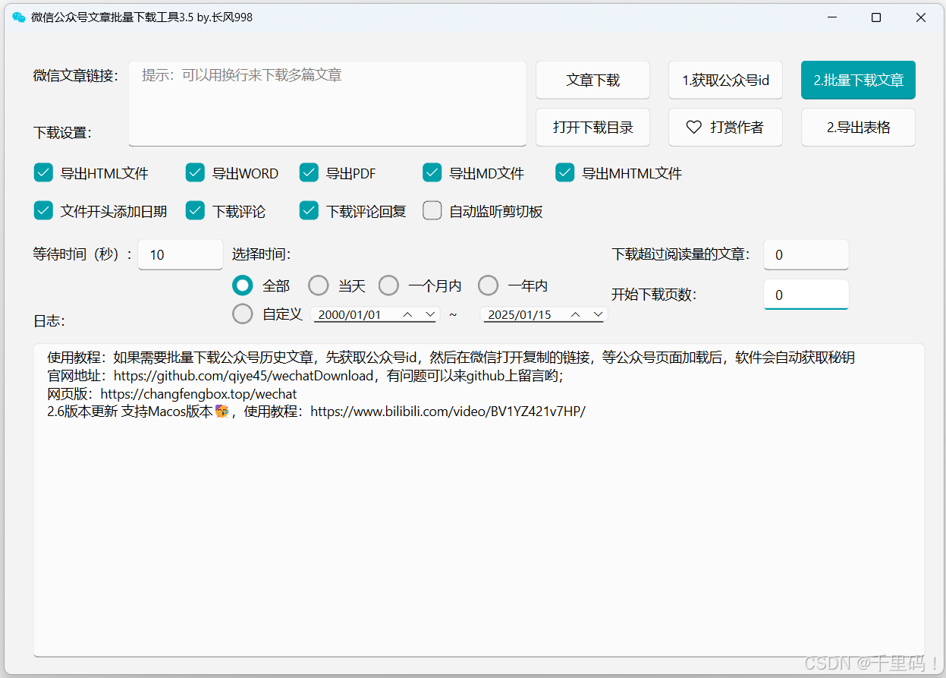The height and width of the screenshot is (678, 946).
Task: Click 下载超过阅读量的文章 input field
Action: (x=806, y=254)
